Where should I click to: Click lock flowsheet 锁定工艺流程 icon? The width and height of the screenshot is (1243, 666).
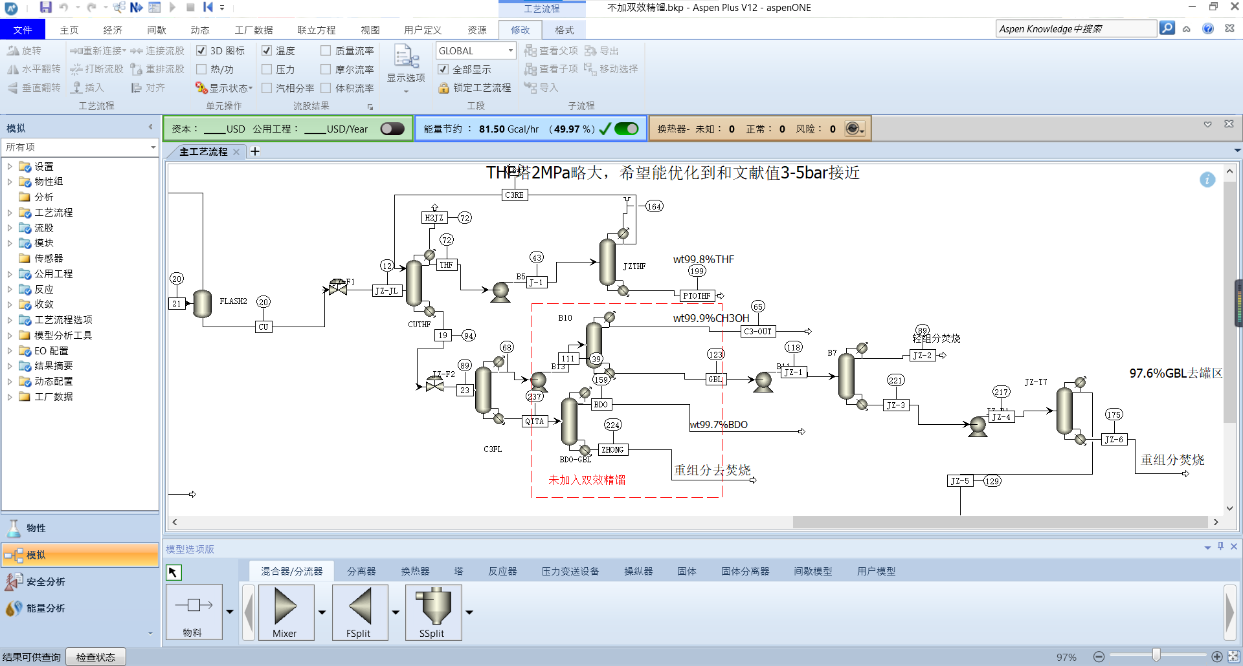[x=443, y=87]
